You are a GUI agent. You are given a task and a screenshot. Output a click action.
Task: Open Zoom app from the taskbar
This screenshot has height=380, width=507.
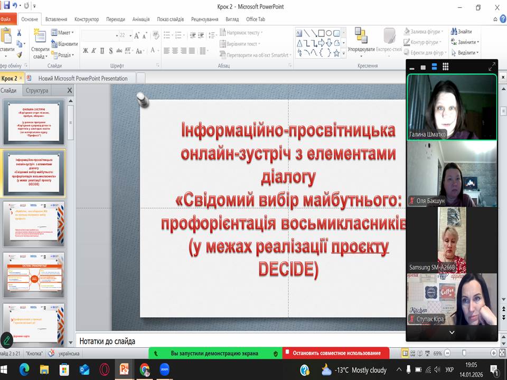164,369
